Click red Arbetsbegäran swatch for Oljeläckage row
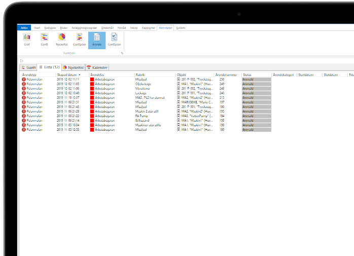Viewport: 354px width, 256px height. click(92, 84)
